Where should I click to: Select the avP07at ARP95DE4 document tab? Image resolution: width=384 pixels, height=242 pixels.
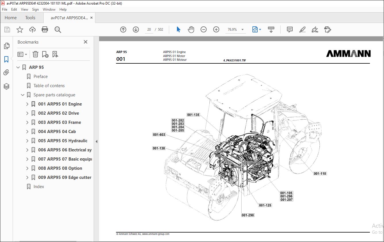69,17
